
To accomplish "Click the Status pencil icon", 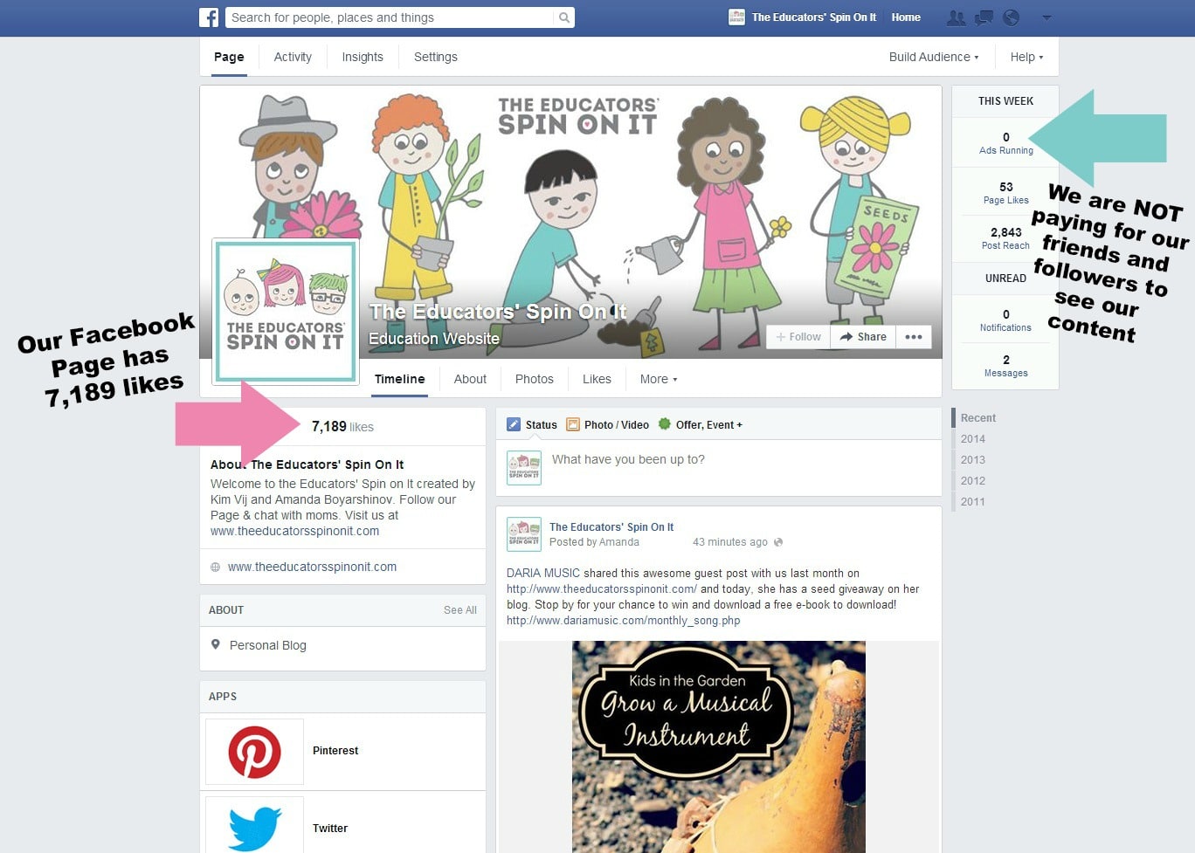I will (514, 424).
